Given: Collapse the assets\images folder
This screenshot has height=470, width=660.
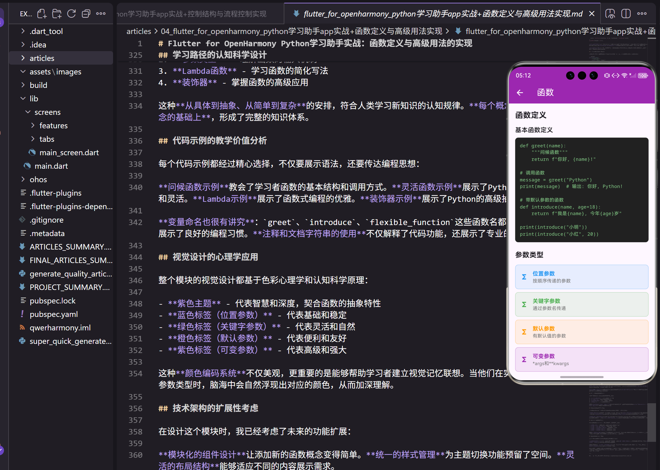Looking at the screenshot, I should coord(23,71).
